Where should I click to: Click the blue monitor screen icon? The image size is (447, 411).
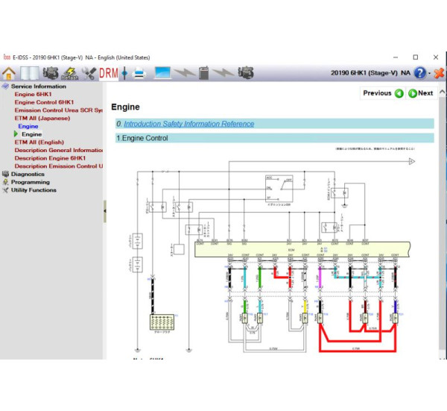[x=162, y=73]
